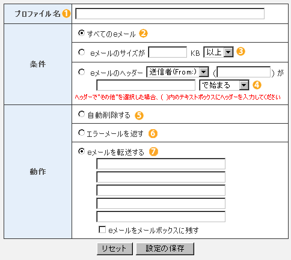Choose the eメールのヘッダー condition radio button
This screenshot has width=291, height=260.
pyautogui.click(x=81, y=72)
